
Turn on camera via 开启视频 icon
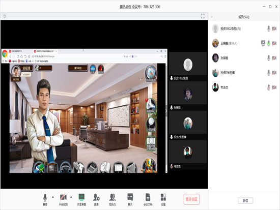pos(63,200)
